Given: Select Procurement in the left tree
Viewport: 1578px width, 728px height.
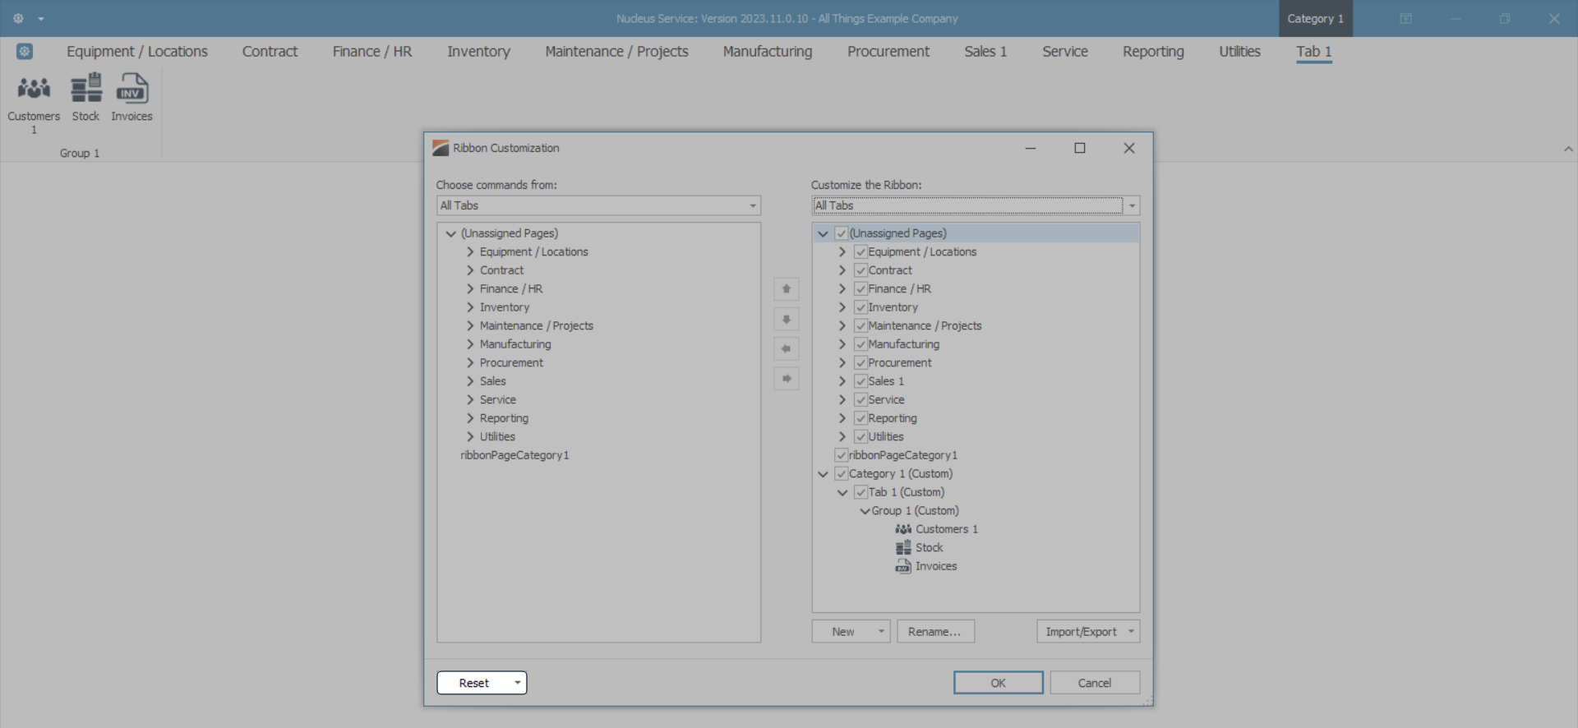Looking at the screenshot, I should pos(511,363).
